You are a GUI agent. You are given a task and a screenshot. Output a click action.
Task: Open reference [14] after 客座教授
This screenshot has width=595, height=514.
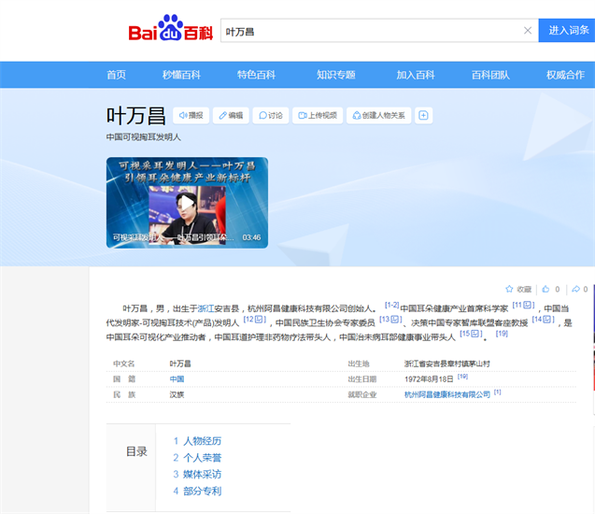click(543, 320)
